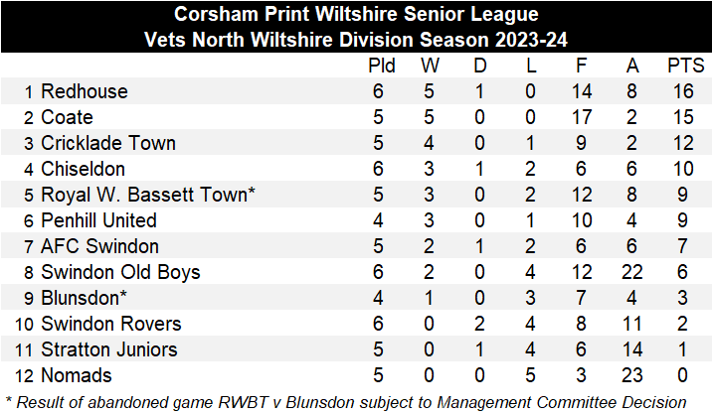The image size is (712, 414).
Task: Click the Corsham Print Wiltshire Senior League title
Action: (355, 15)
